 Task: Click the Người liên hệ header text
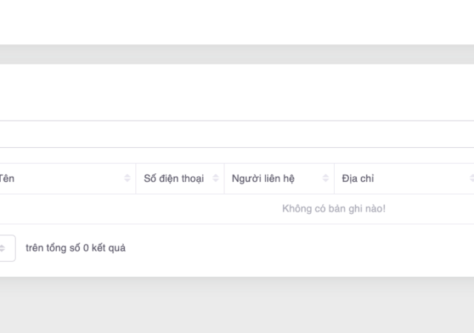pos(262,178)
